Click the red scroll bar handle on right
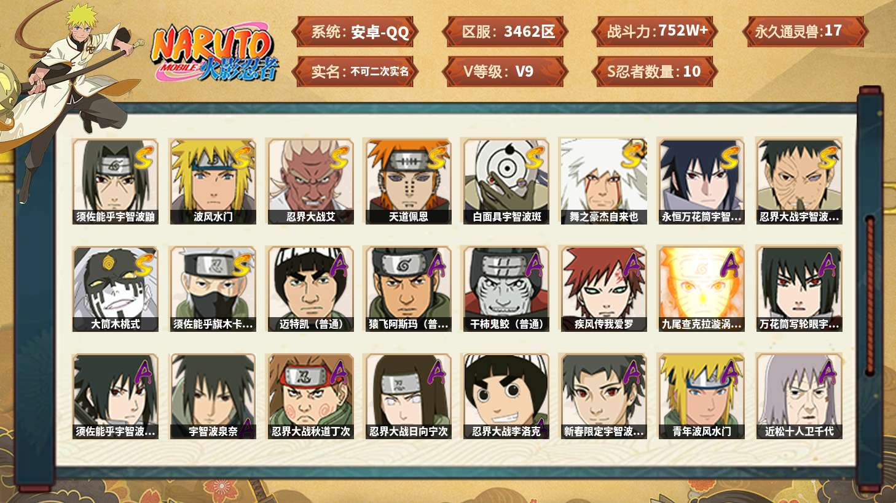The height and width of the screenshot is (503, 896). pyautogui.click(x=870, y=294)
